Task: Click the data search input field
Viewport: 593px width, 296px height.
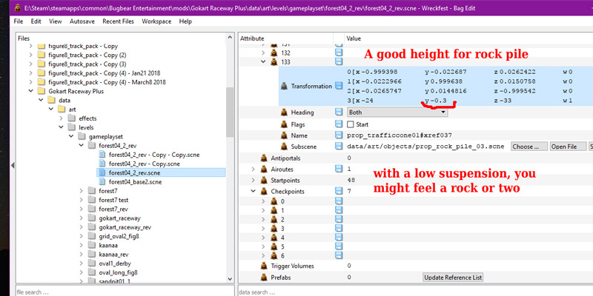Action: [415, 292]
